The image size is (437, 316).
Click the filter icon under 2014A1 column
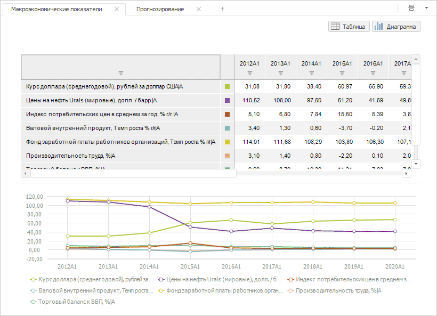(311, 73)
